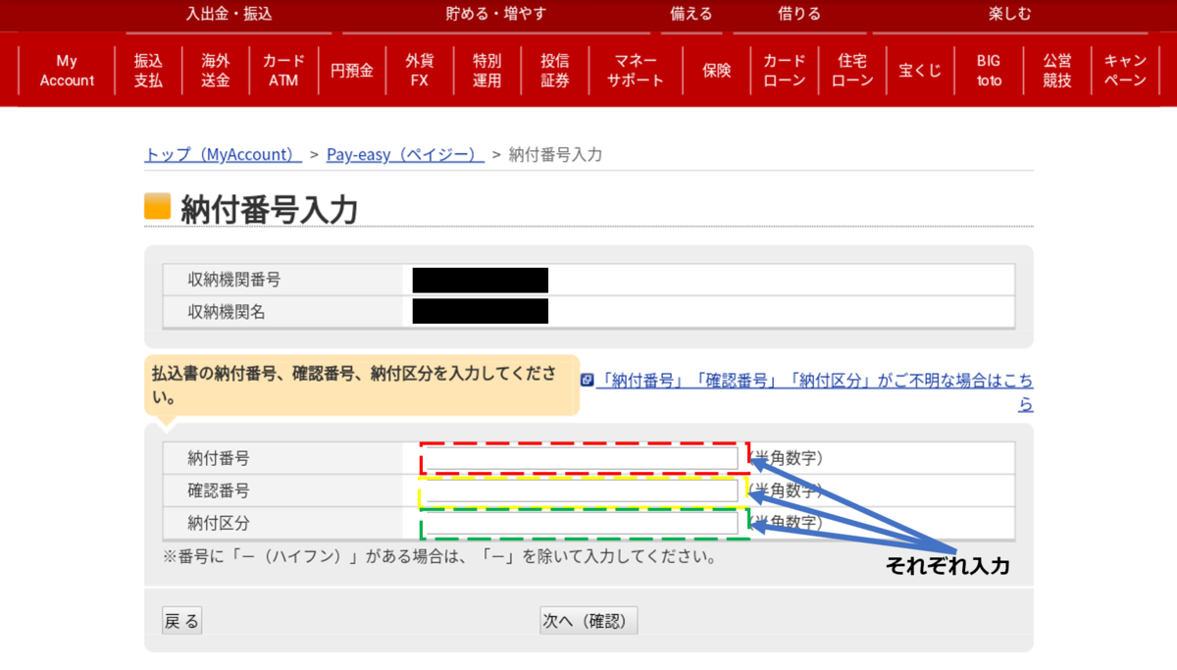This screenshot has width=1177, height=670.
Task: Open the Pay-easy（ペイジー） breadcrumb link
Action: (x=404, y=154)
